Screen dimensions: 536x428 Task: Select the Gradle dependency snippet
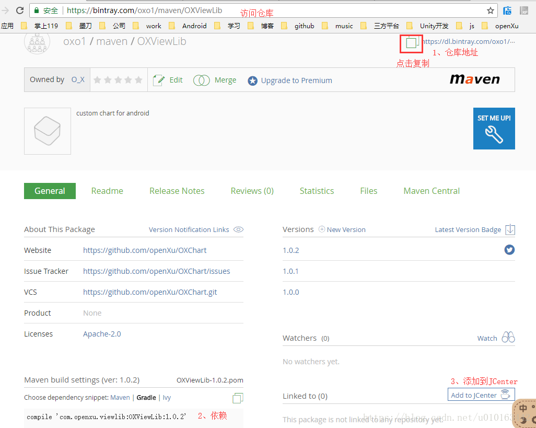(x=146, y=398)
